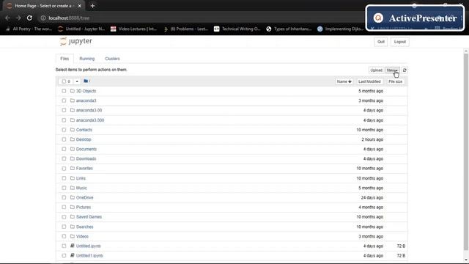
Task: Sort by File size
Action: click(395, 81)
